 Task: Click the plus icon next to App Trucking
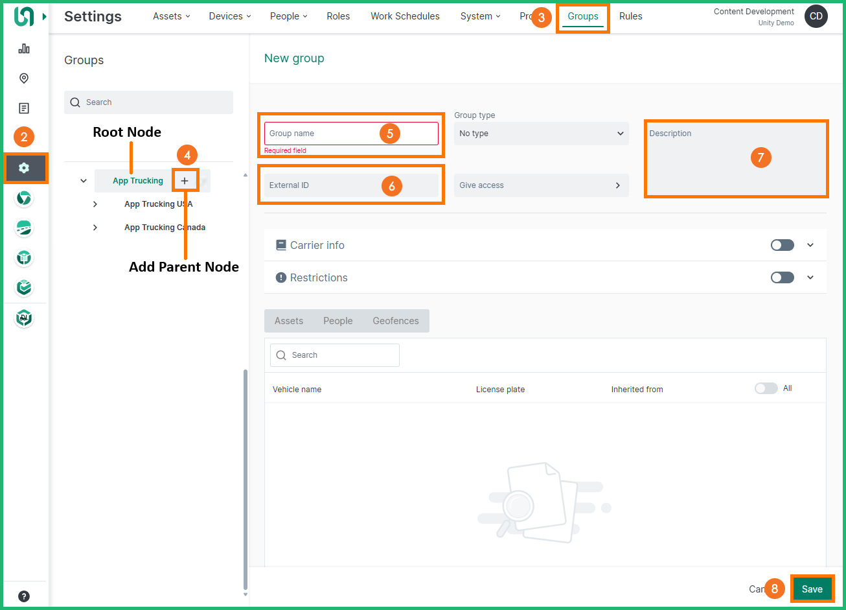click(185, 181)
